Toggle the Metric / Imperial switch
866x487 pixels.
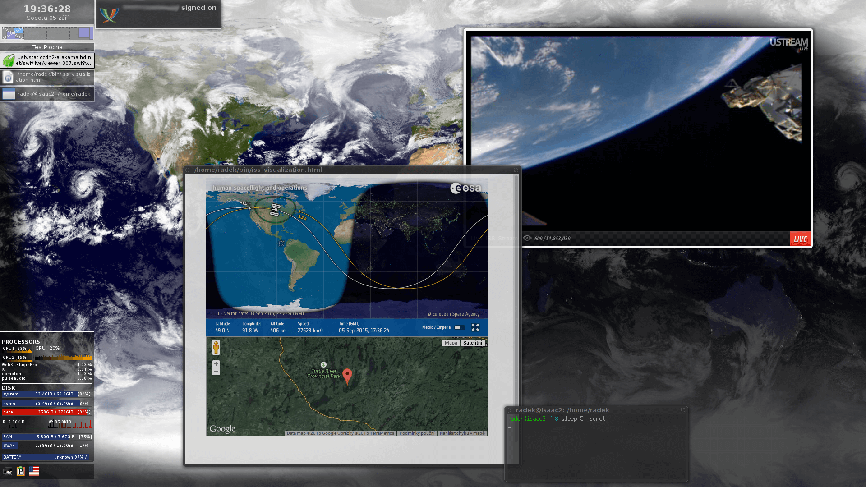pos(460,327)
